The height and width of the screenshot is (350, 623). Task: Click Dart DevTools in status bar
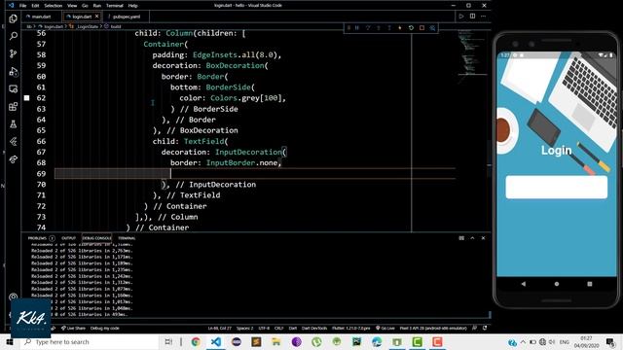pyautogui.click(x=314, y=329)
